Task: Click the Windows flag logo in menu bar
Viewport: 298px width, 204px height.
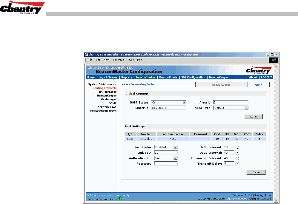Action: point(274,60)
